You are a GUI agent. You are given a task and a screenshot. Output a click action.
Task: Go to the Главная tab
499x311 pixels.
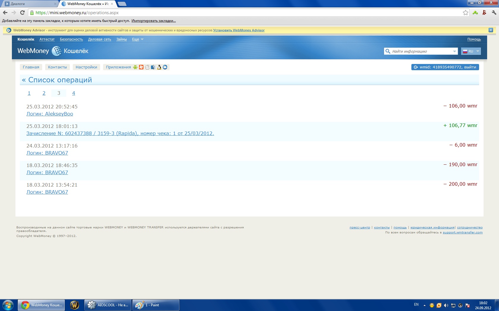(x=31, y=67)
